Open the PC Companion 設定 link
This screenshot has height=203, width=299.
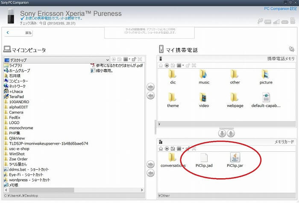280,8
